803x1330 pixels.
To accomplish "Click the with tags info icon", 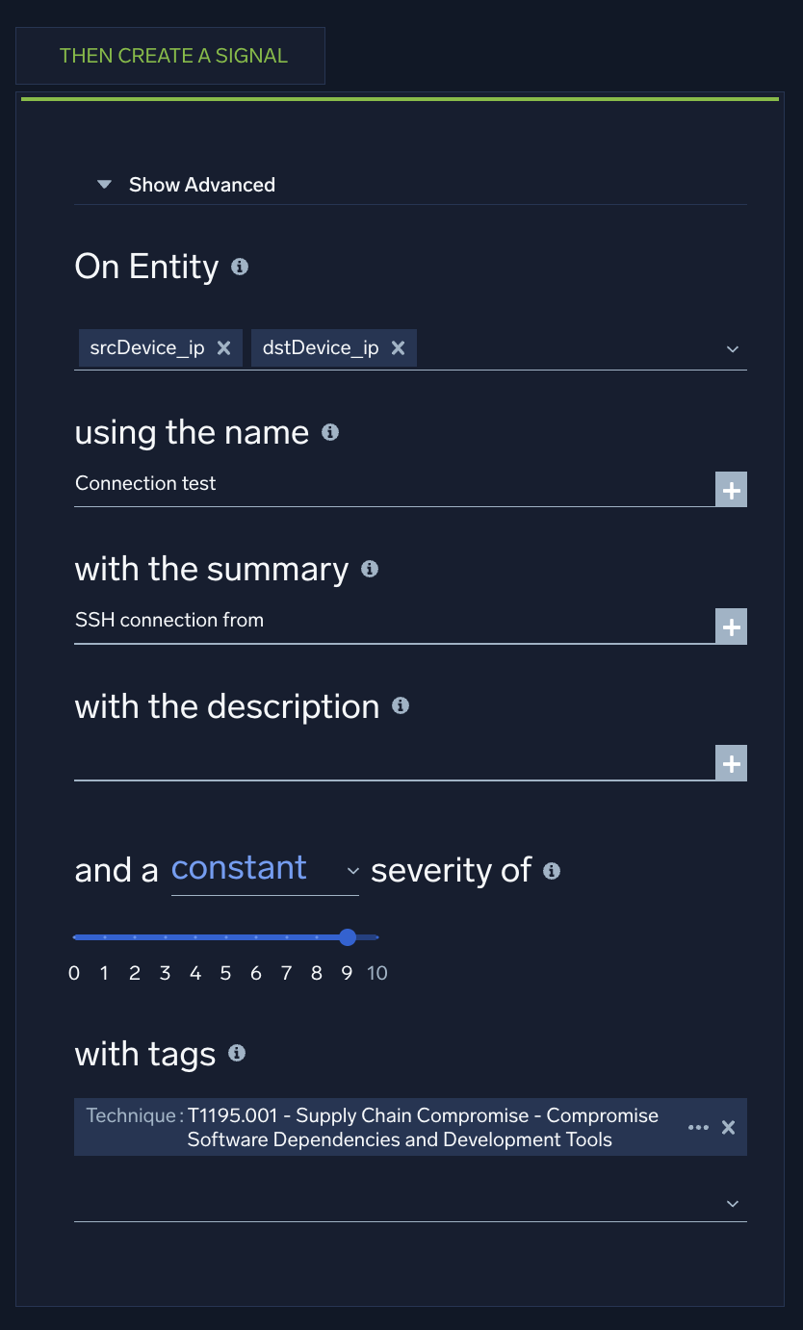I will tap(236, 1055).
